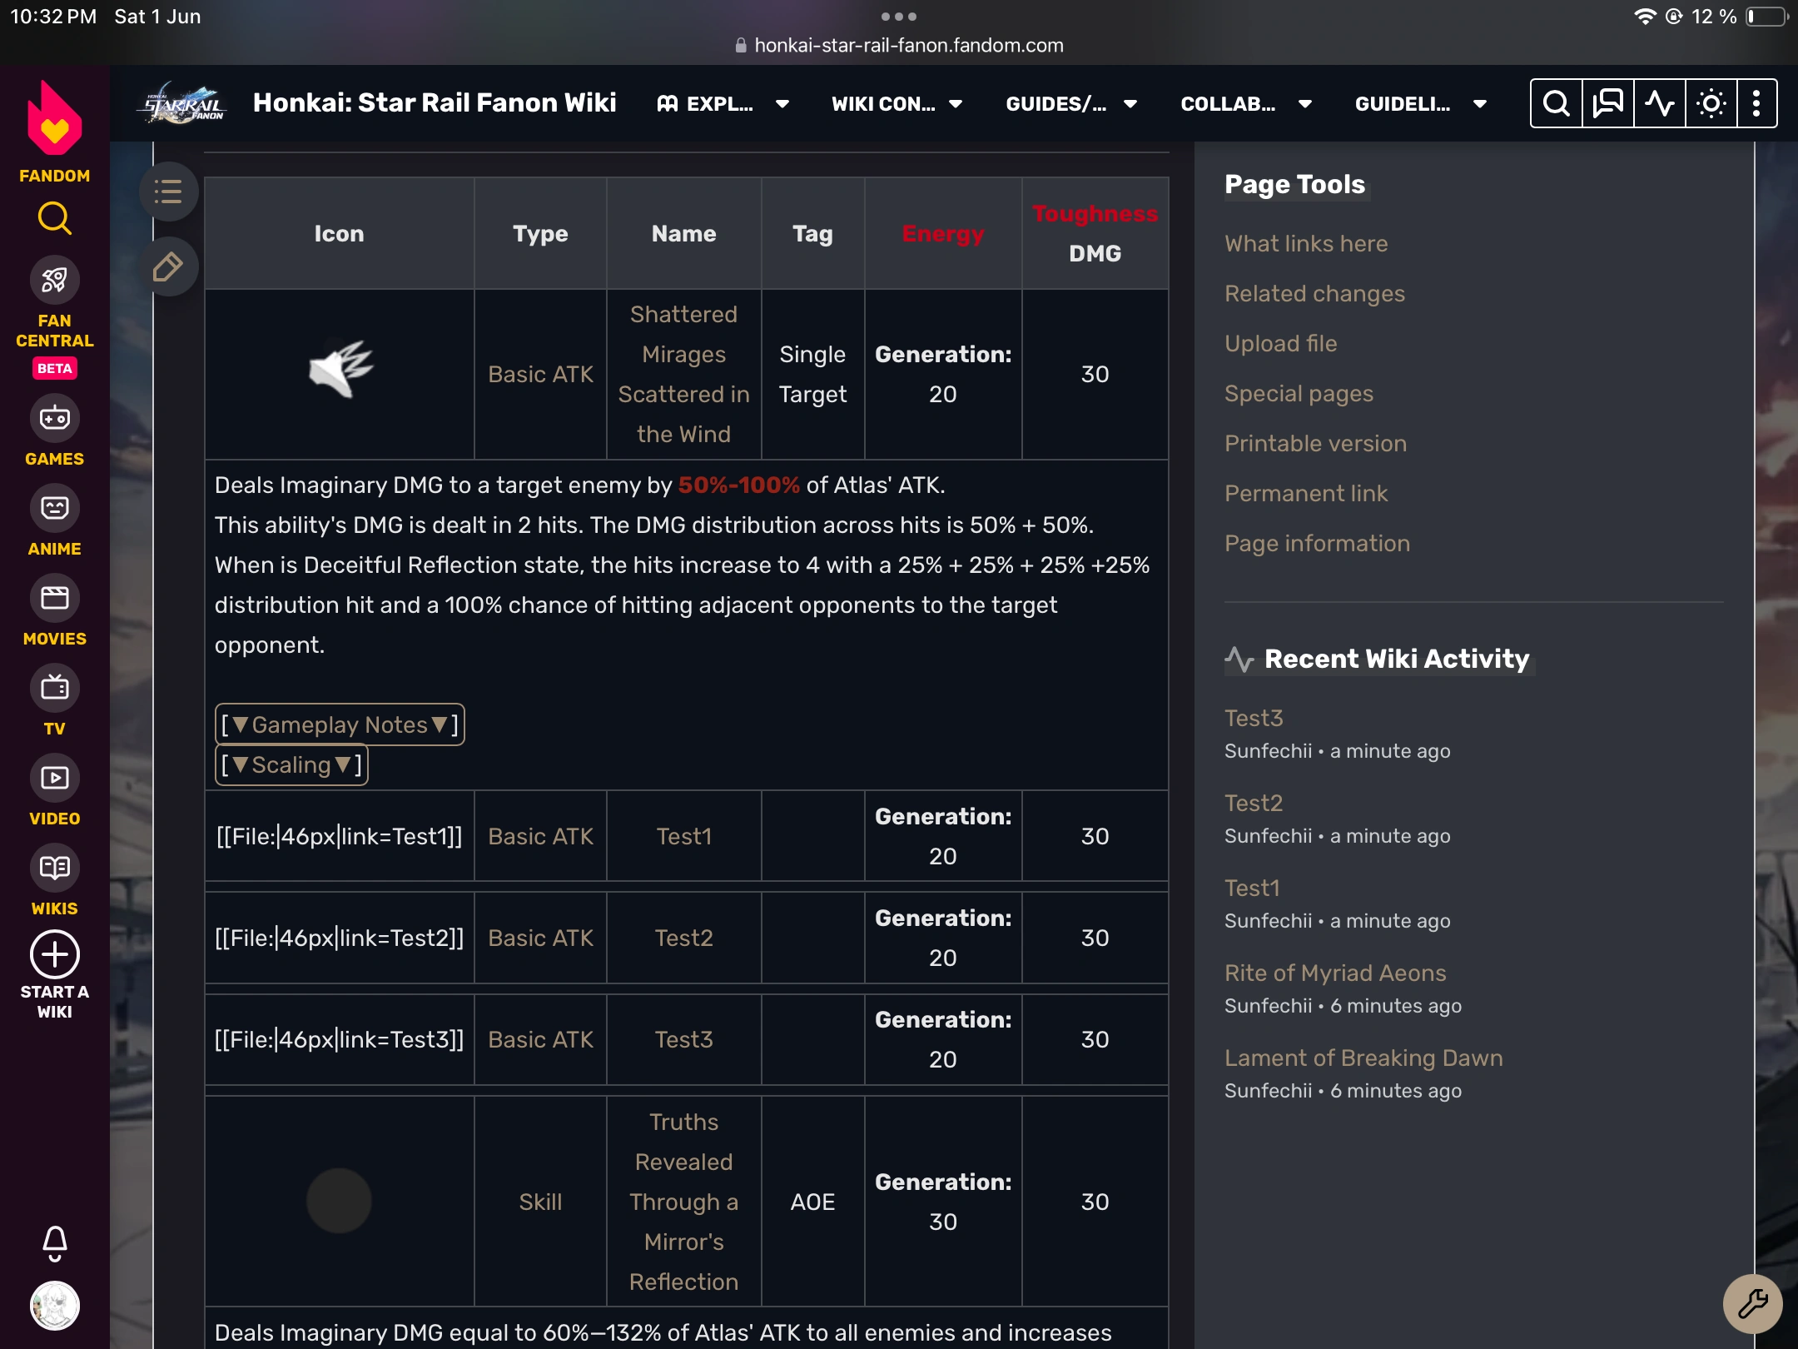Image resolution: width=1798 pixels, height=1349 pixels.
Task: Expand the Scaling section
Action: coord(291,764)
